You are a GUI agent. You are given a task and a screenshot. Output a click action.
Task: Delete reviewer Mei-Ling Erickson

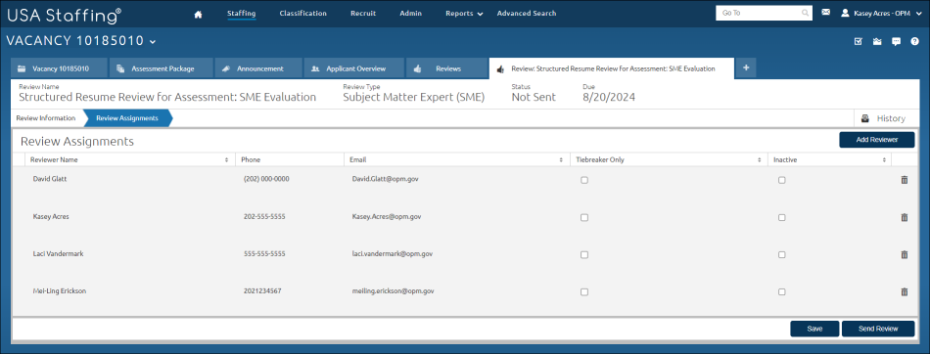tap(905, 291)
